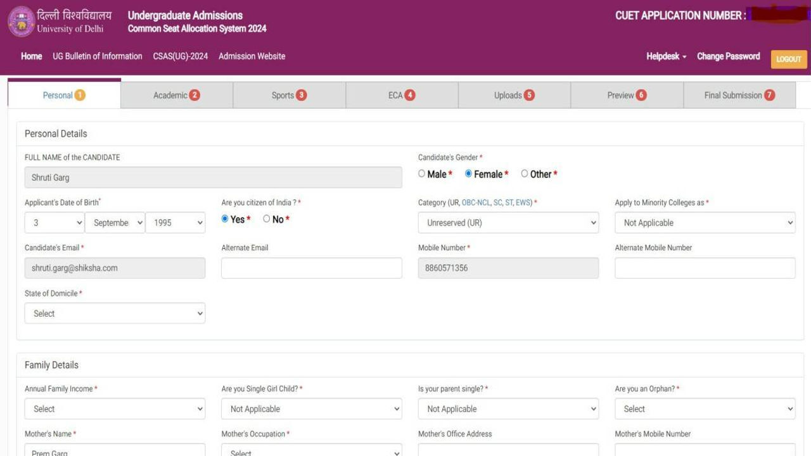The height and width of the screenshot is (456, 811).
Task: Open the Sports tab
Action: click(288, 94)
